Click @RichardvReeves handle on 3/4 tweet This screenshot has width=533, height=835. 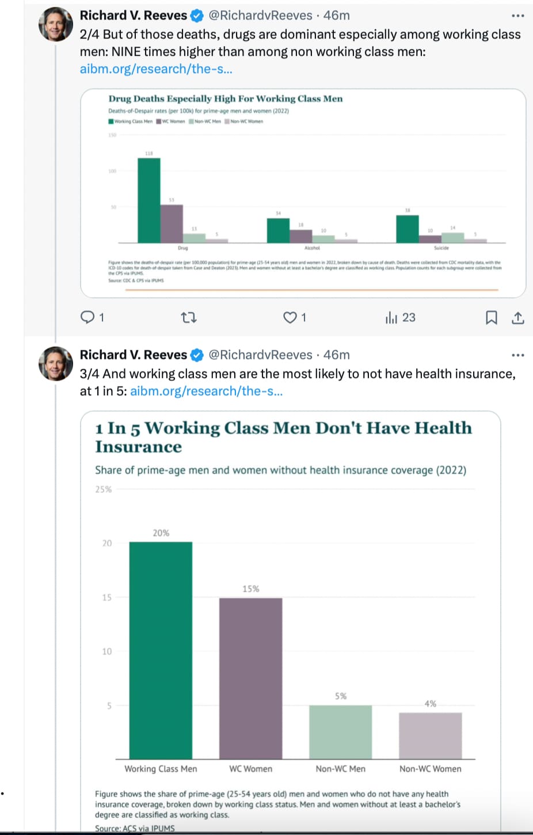tap(260, 355)
